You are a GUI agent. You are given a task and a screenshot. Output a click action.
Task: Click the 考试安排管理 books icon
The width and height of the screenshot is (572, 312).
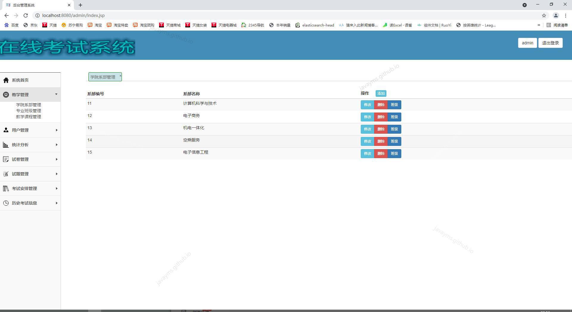[x=6, y=188]
